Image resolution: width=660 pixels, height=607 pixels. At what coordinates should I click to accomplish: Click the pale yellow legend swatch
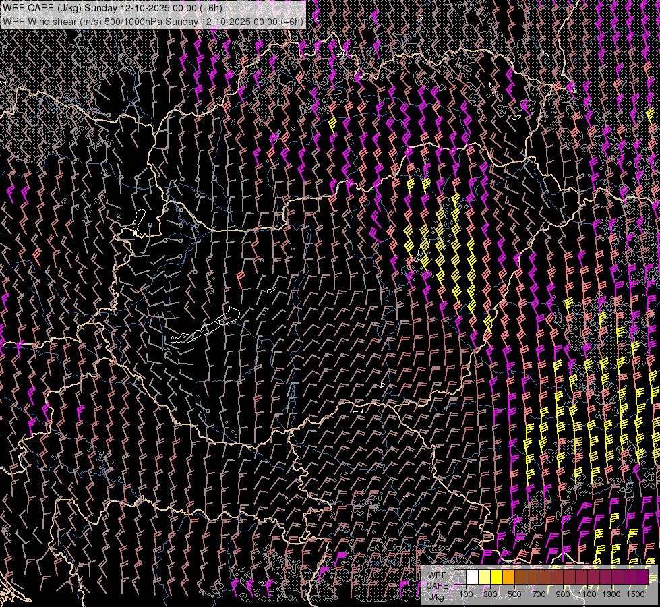pos(485,577)
